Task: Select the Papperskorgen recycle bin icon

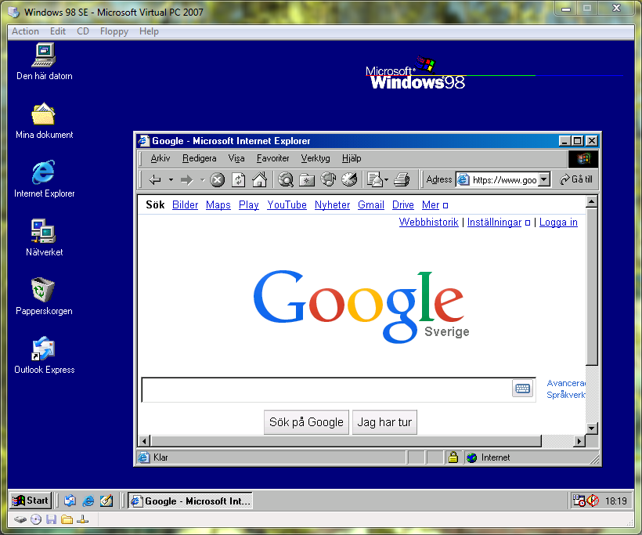Action: click(44, 297)
